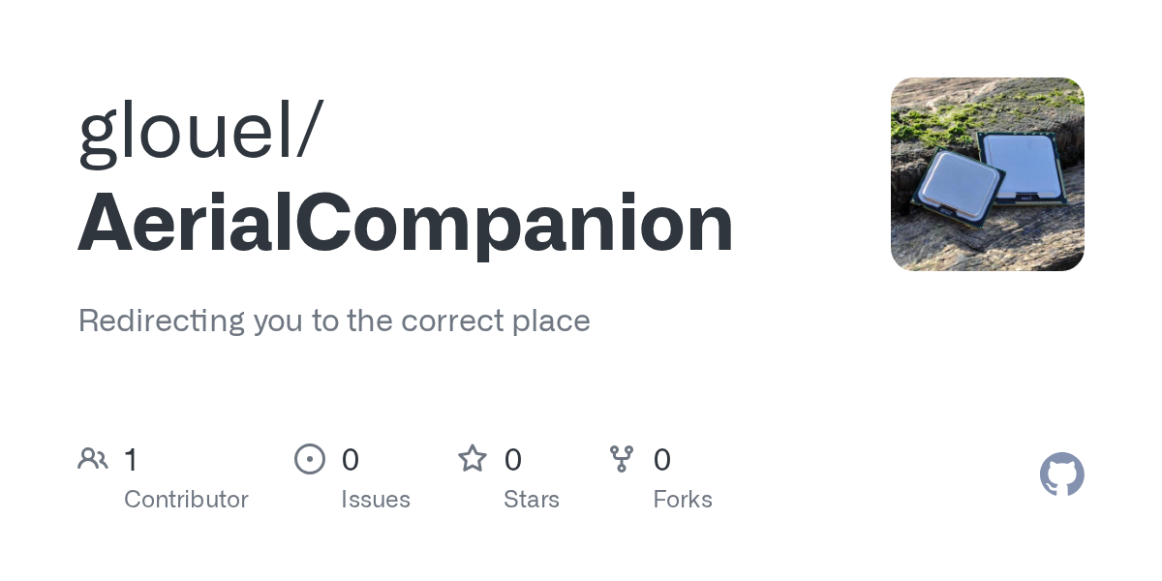This screenshot has width=1162, height=581.
Task: Click the Forks label
Action: point(683,500)
